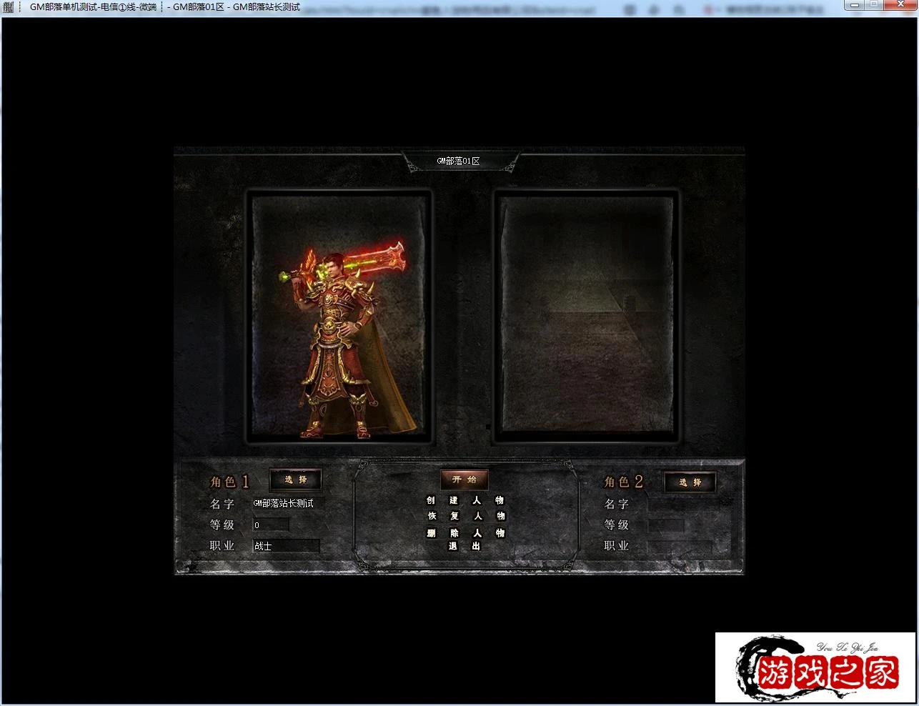
Task: Click the game window icon in title bar
Action: click(x=9, y=7)
